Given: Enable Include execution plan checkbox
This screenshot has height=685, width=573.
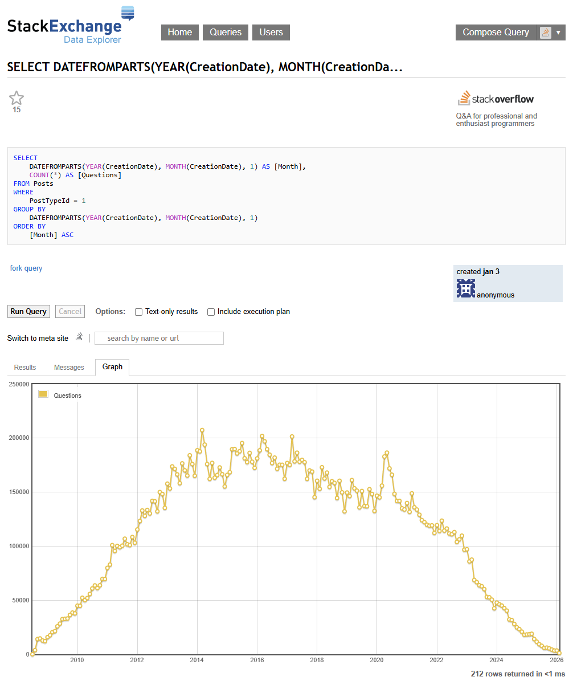Looking at the screenshot, I should [211, 312].
